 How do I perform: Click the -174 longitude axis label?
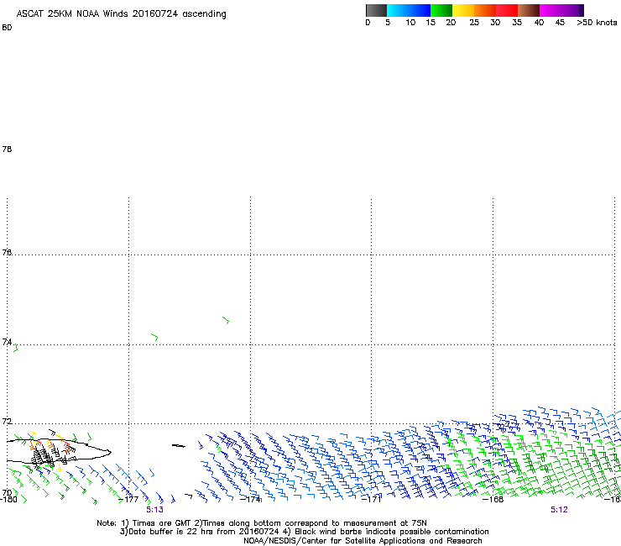251,499
